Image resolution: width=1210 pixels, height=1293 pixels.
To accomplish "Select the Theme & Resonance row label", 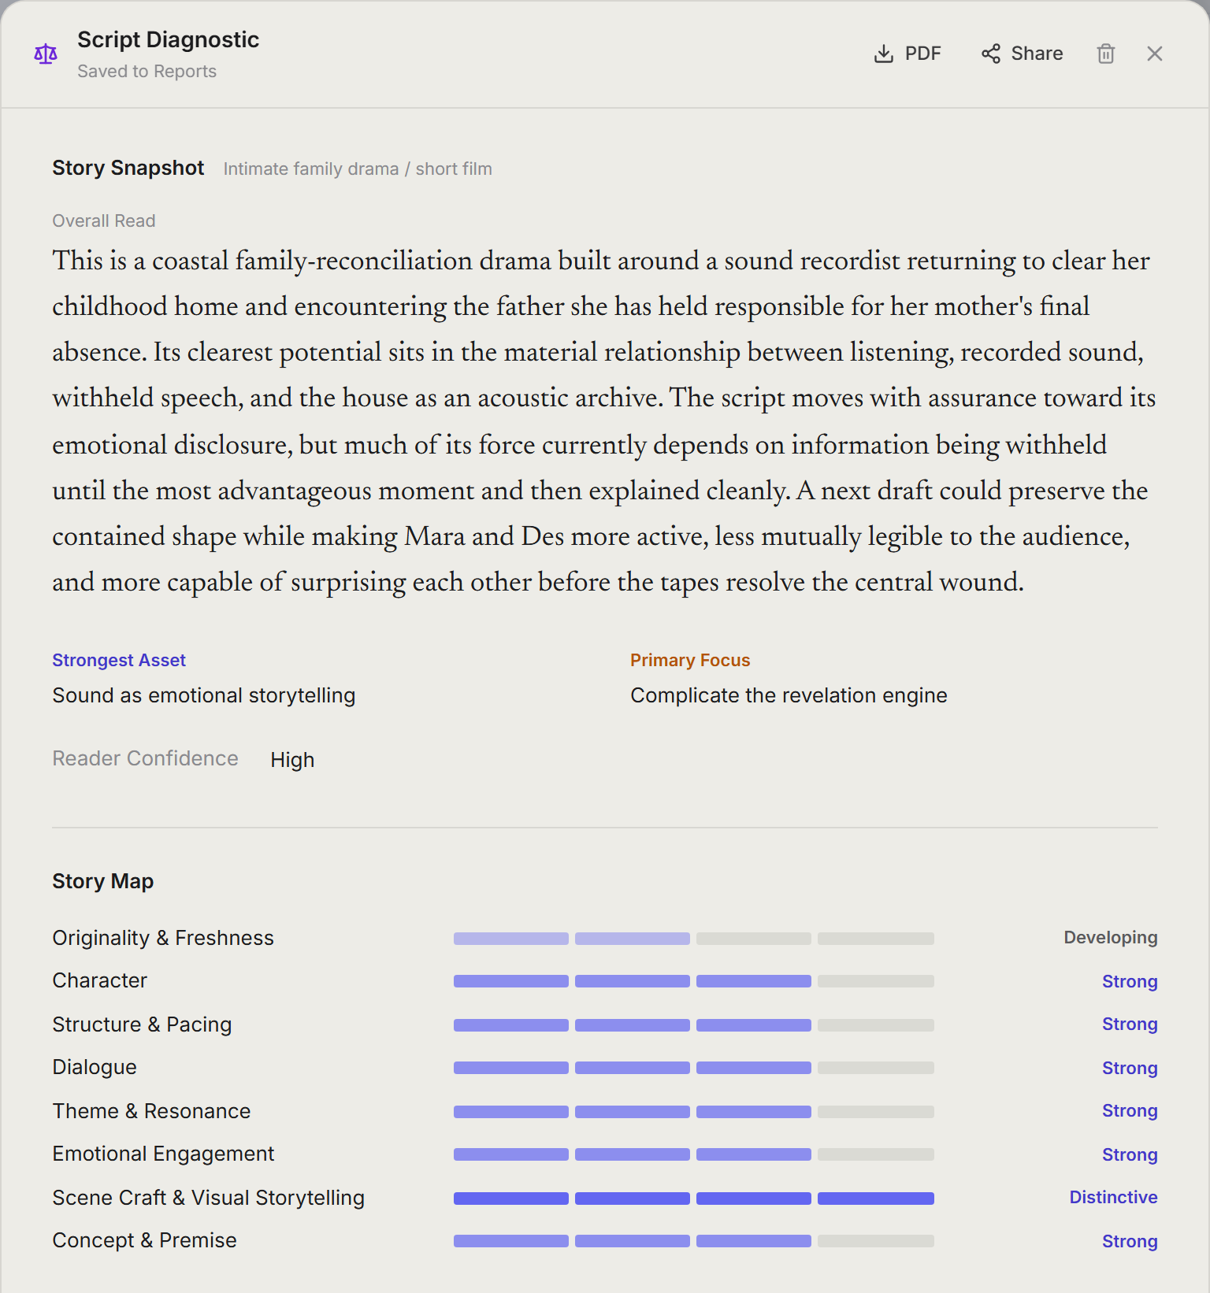I will tap(151, 1111).
